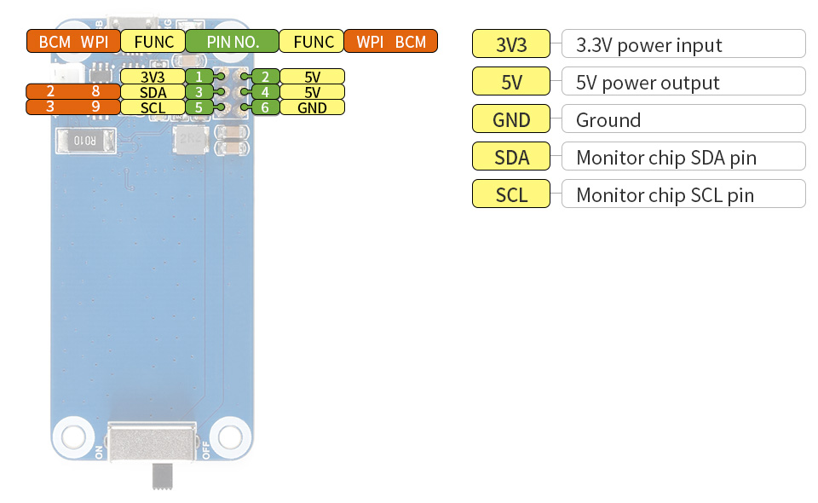This screenshot has height=503, width=818.
Task: Click the bottom-right mounting hole near OFF
Action: pos(230,436)
